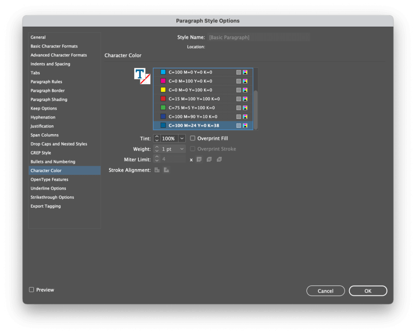Click the first Stroke Alignment icon
This screenshot has height=334, width=416.
(x=157, y=170)
